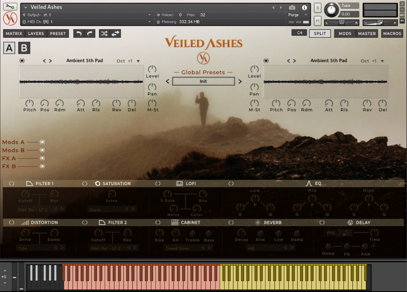Open Reverb type Hall selector
The width and height of the screenshot is (407, 292).
(x=270, y=248)
